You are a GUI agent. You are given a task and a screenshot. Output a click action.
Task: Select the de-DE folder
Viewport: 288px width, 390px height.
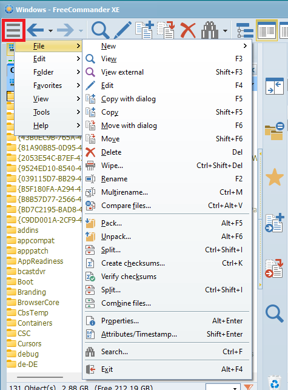(x=22, y=365)
